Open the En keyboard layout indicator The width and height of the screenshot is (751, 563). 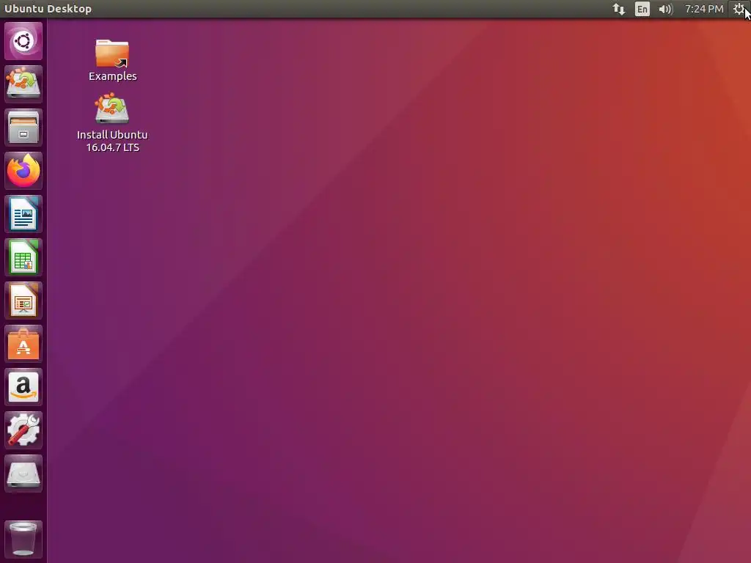click(642, 9)
